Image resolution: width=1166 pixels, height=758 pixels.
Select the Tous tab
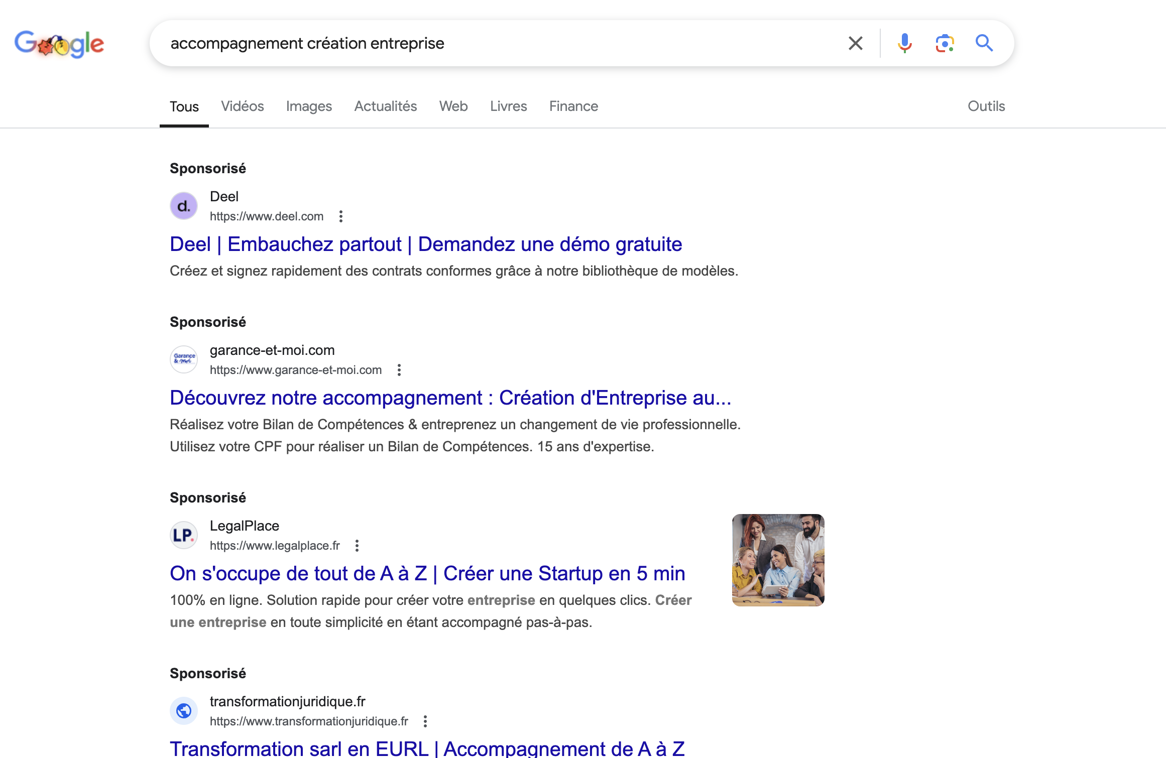click(x=184, y=106)
